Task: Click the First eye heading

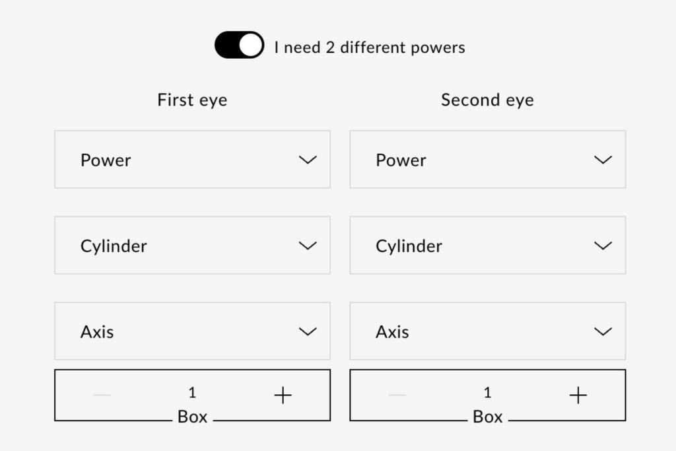Action: coord(192,100)
